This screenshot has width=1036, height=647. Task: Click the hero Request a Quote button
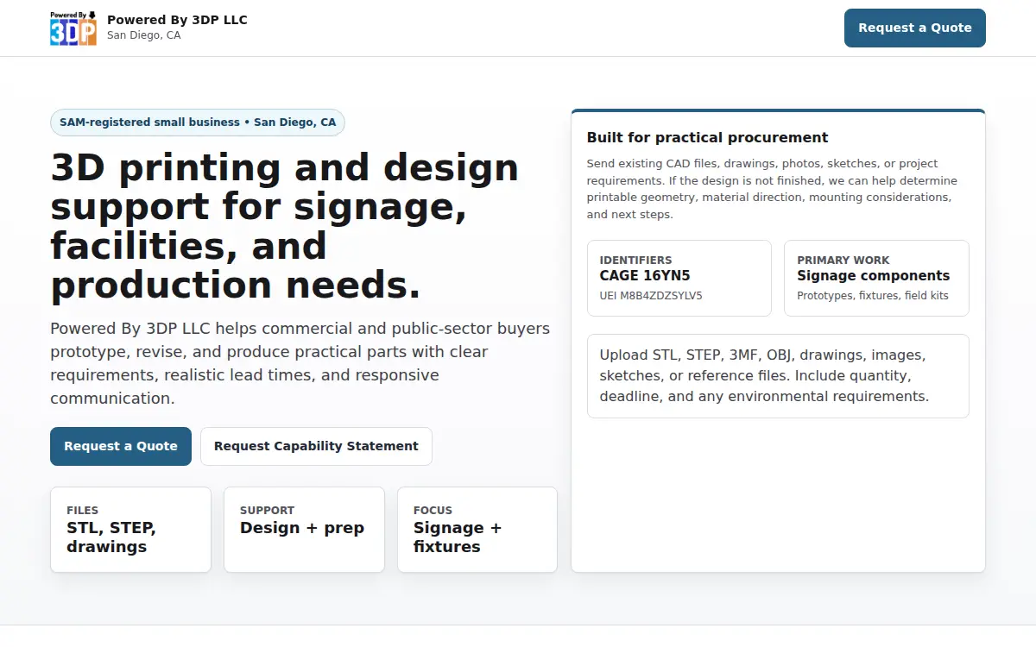[121, 446]
